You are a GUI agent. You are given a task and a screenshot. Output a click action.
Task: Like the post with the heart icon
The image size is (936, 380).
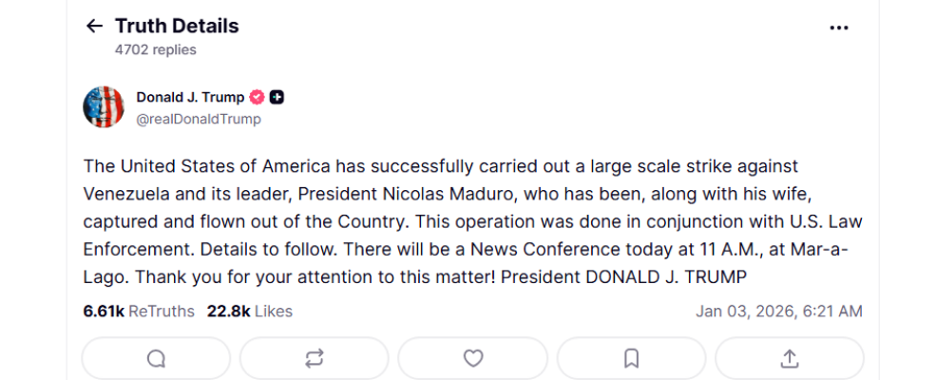pyautogui.click(x=473, y=358)
